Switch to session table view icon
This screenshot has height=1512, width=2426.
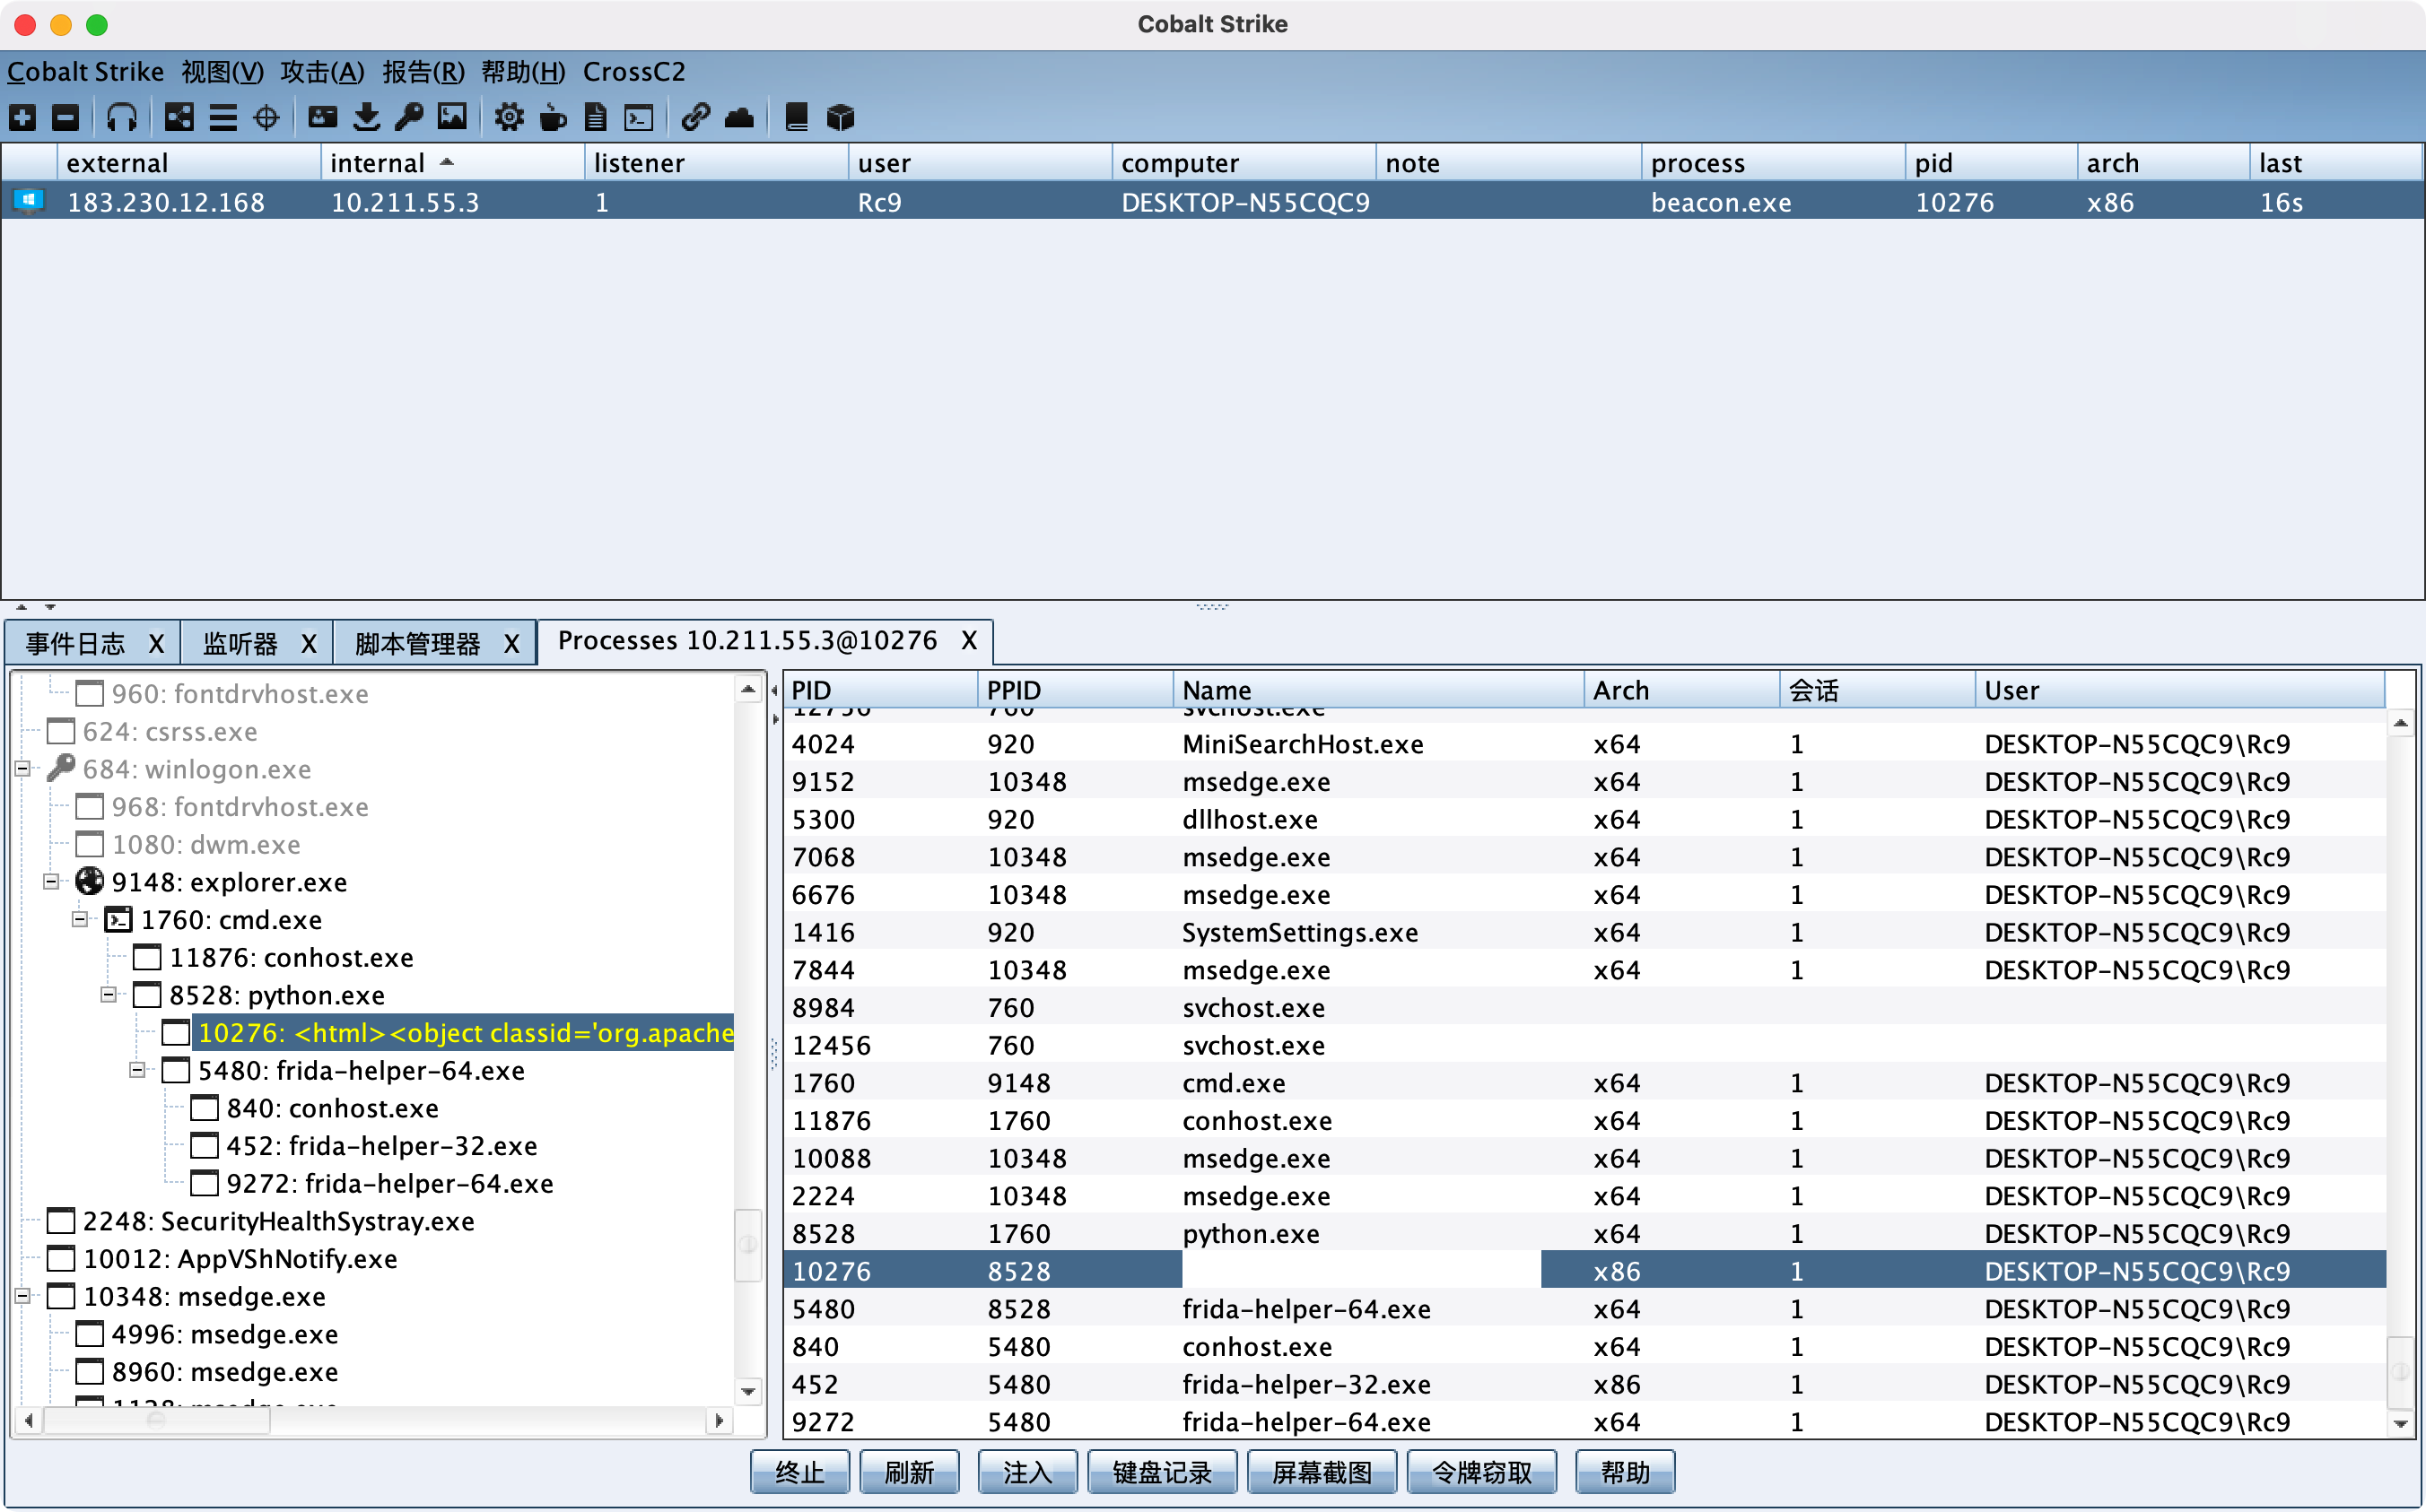(x=223, y=118)
